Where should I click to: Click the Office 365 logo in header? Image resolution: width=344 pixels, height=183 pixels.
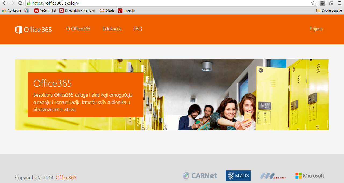(x=33, y=29)
